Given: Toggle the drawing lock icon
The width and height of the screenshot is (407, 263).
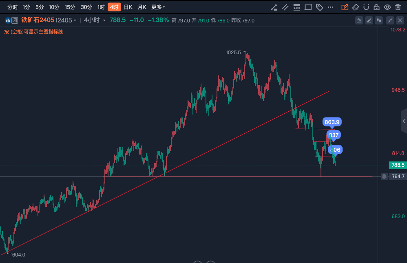Looking at the screenshot, I should (x=377, y=7).
